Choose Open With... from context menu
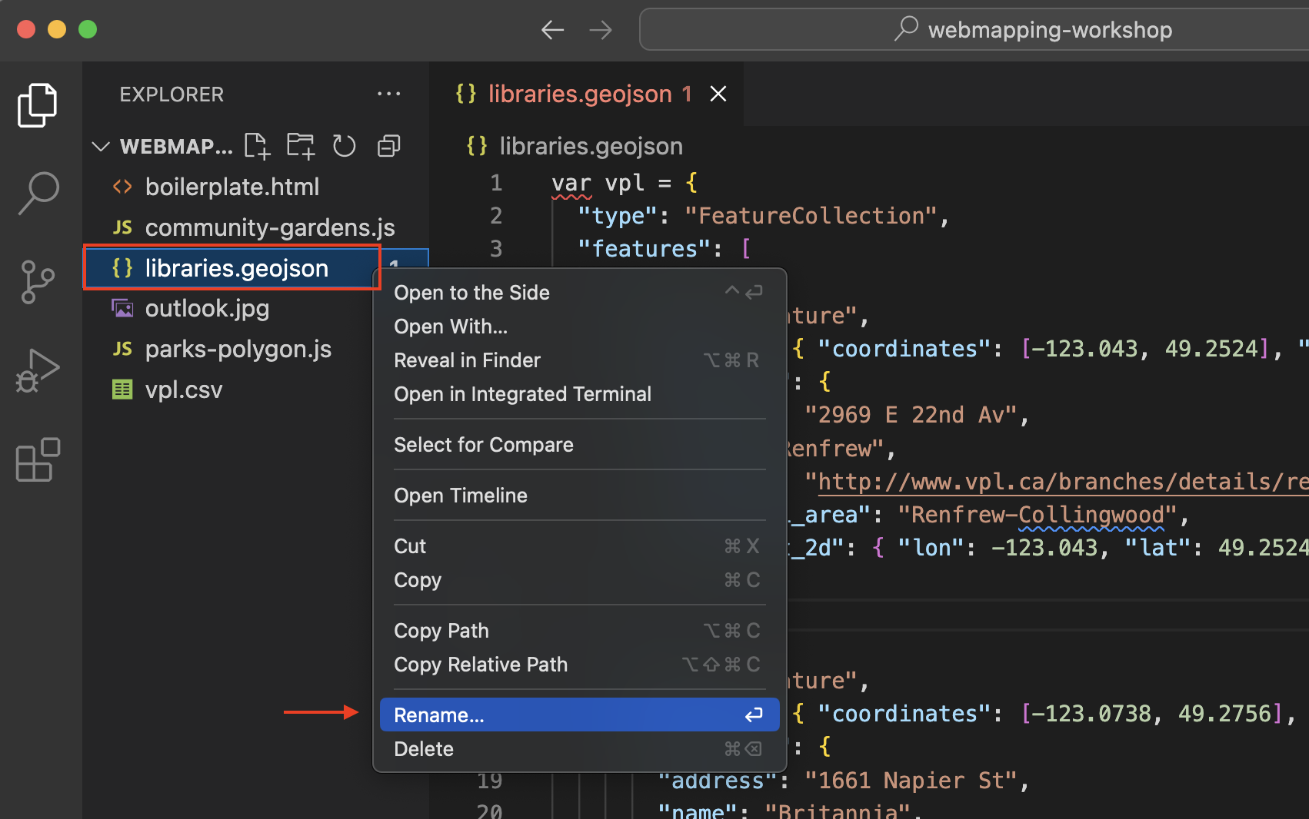This screenshot has height=819, width=1309. 579,327
